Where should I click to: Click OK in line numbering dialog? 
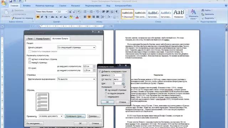[x=108, y=102]
